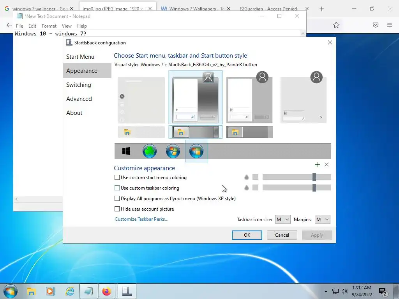The image size is (399, 299).
Task: Open Customize Taskbar Perks link
Action: coord(141,219)
